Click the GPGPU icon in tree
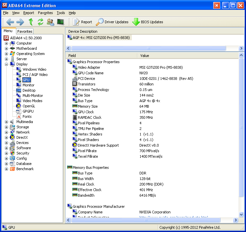This screenshot has width=246, height=232. click(19, 111)
